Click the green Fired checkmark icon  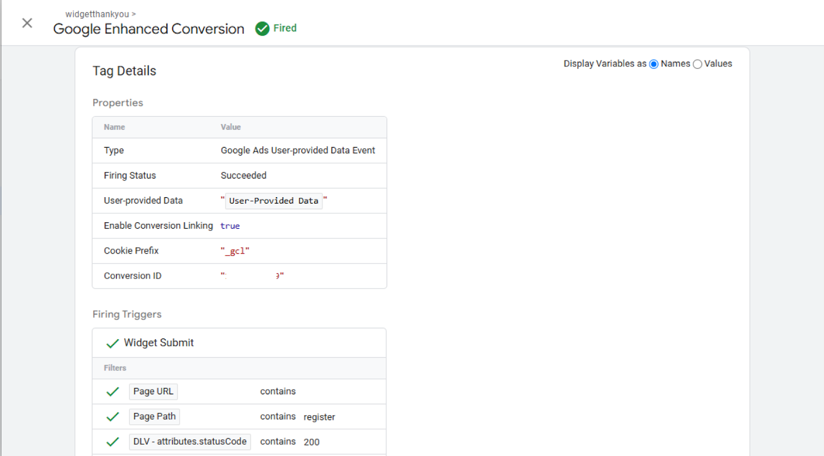(262, 29)
